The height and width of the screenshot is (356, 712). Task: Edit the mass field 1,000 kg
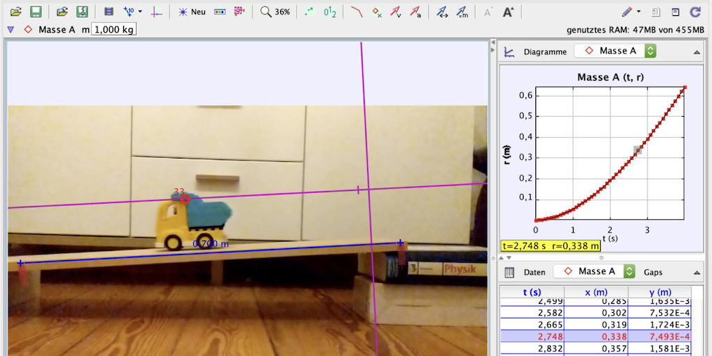(114, 29)
